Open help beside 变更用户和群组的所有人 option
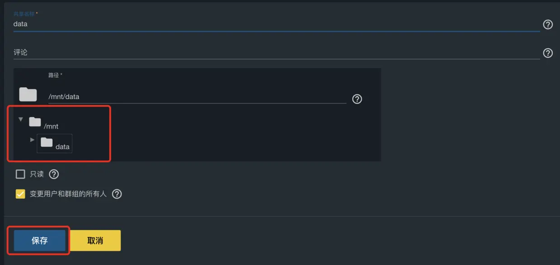Screen dimensions: 560x265 117,194
